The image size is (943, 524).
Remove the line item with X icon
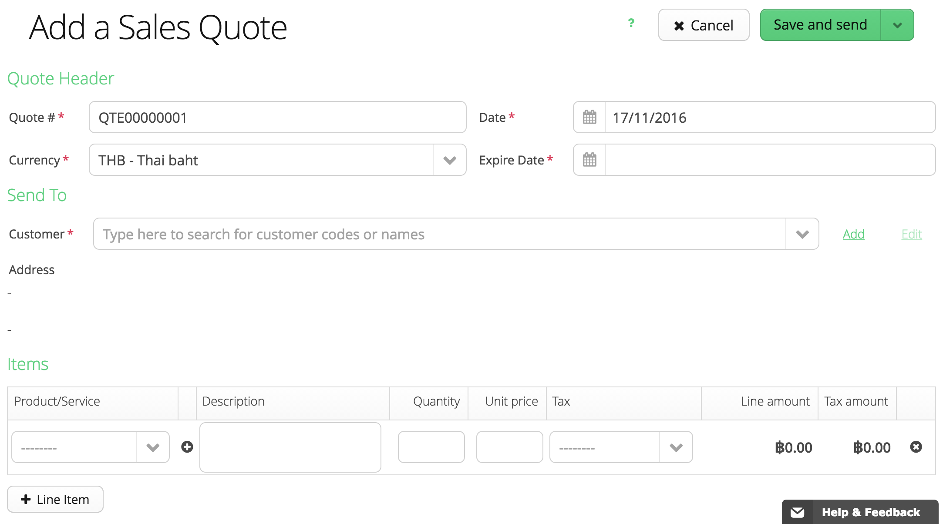tap(916, 447)
